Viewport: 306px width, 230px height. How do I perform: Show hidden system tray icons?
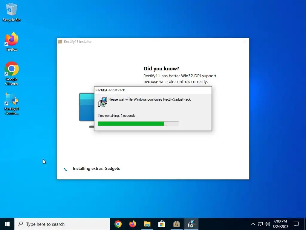(x=253, y=224)
